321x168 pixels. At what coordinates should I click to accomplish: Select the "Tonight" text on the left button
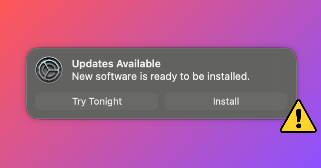click(105, 102)
